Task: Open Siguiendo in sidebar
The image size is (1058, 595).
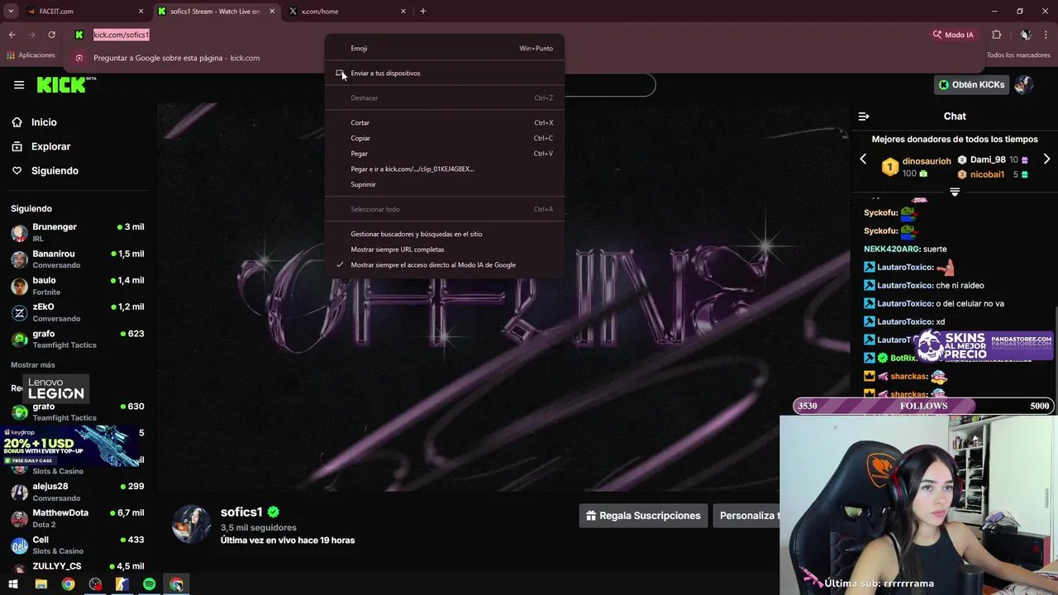Action: click(55, 170)
